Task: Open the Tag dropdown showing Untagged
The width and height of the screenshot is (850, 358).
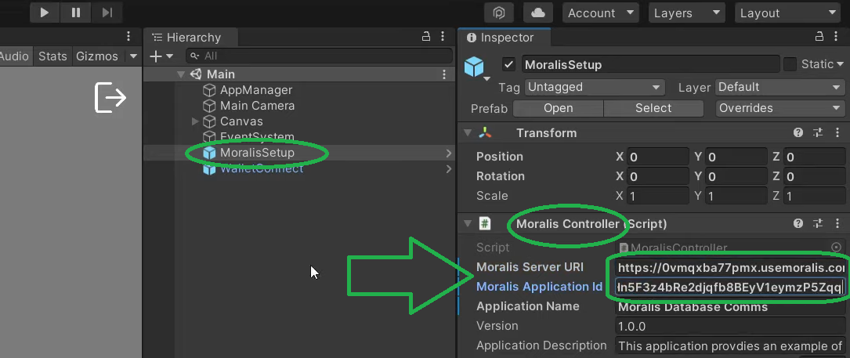Action: pos(594,87)
